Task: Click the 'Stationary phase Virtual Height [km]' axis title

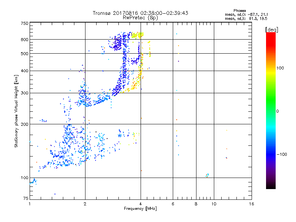Action: [16, 111]
